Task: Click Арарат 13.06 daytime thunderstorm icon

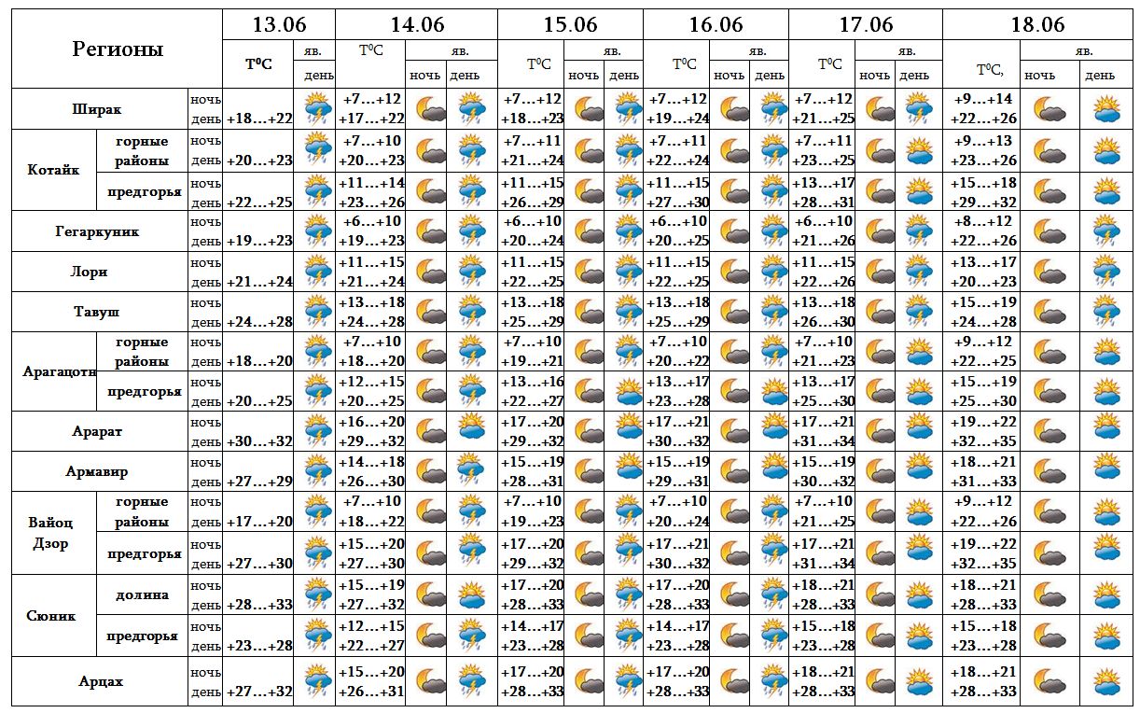Action: click(x=317, y=431)
